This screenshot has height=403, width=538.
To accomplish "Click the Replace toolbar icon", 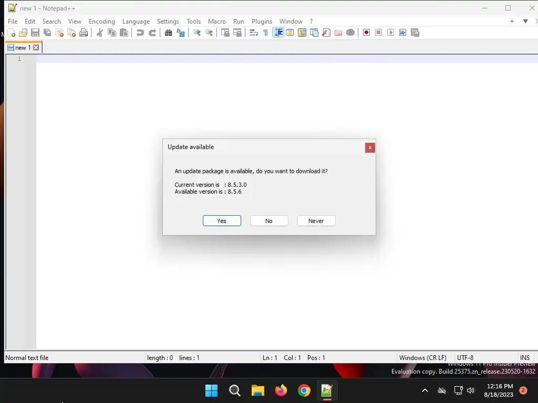I will (181, 33).
